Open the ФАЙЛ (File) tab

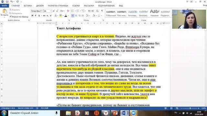4,6
